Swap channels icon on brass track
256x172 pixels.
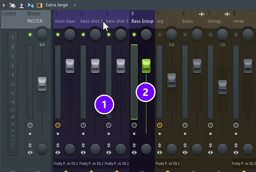click(x=185, y=152)
